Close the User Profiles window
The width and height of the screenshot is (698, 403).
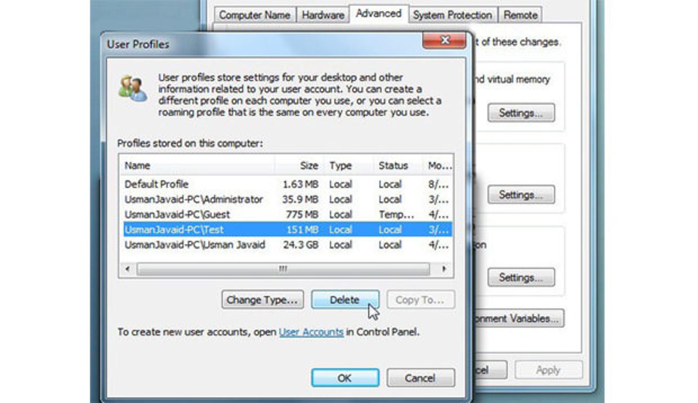(x=444, y=41)
